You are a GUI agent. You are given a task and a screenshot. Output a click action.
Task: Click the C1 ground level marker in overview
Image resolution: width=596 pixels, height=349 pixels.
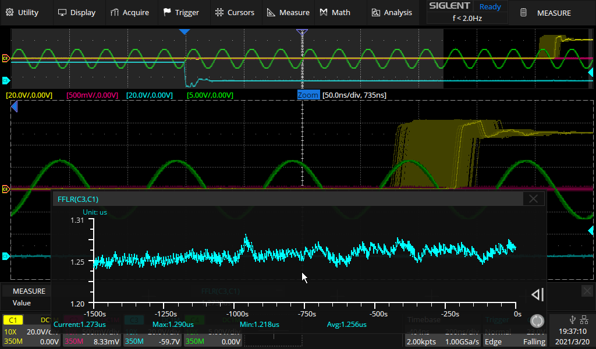pyautogui.click(x=6, y=58)
